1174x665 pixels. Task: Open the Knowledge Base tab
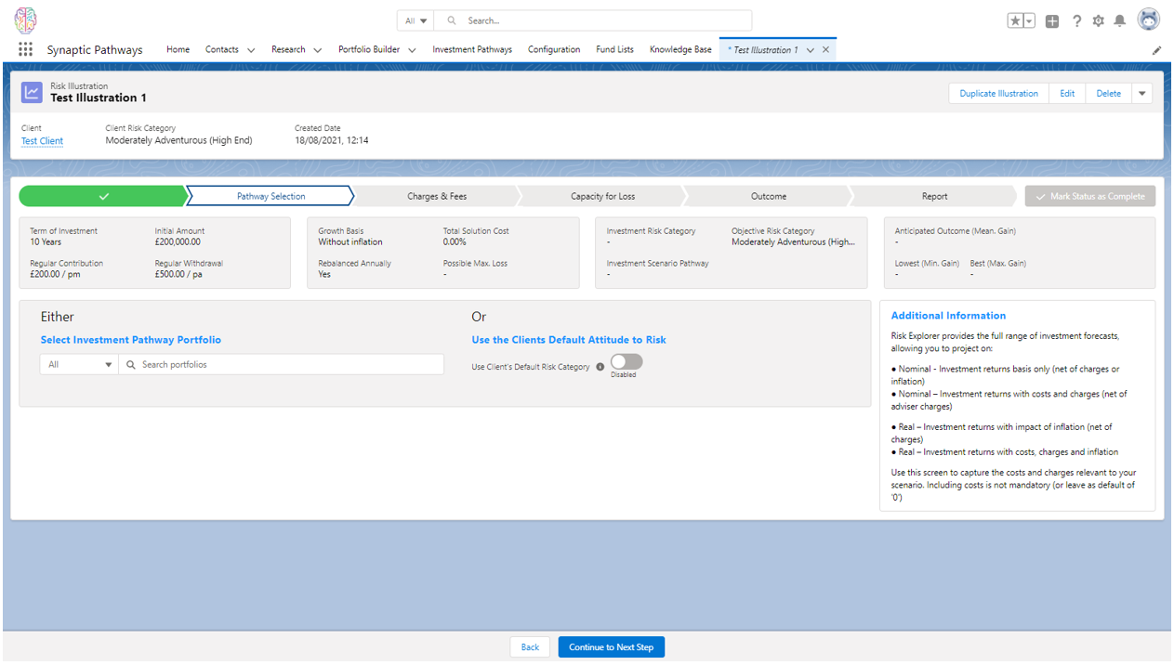pyautogui.click(x=680, y=50)
